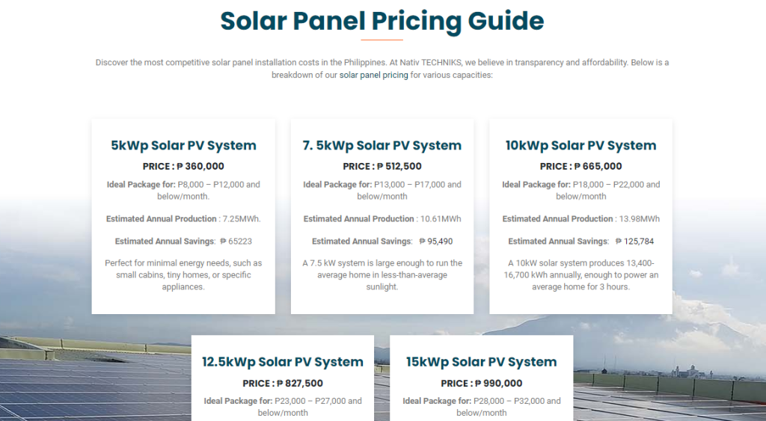Click the 12.5kWp Solar PV System title
Screen dimensions: 766x421
click(283, 362)
